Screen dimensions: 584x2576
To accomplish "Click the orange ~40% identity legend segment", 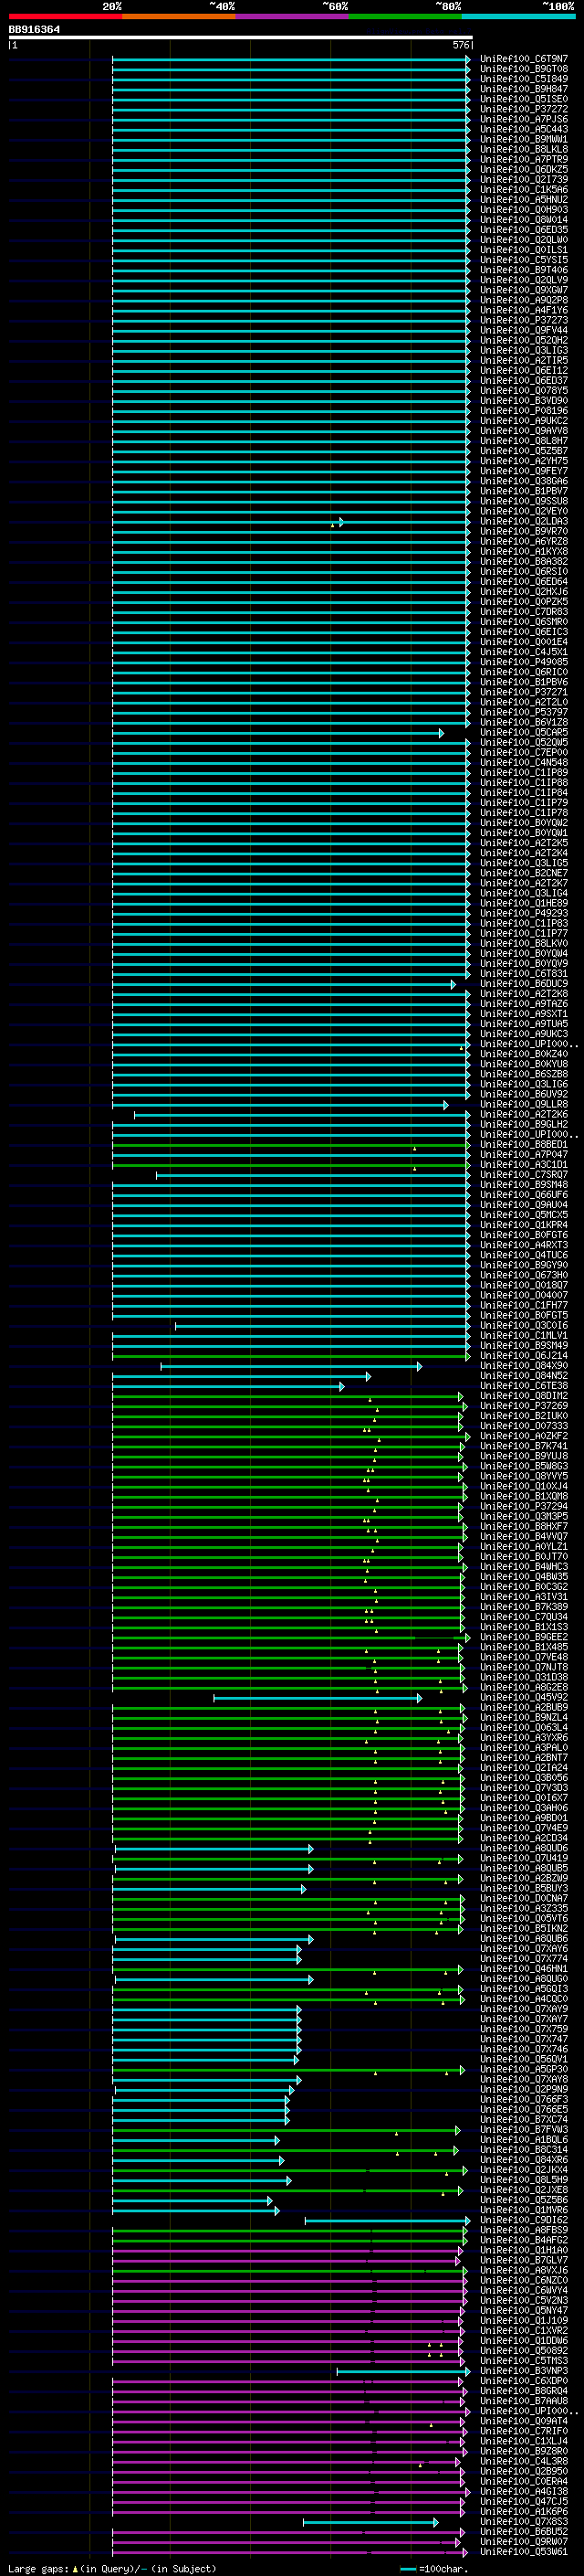I will pyautogui.click(x=179, y=16).
